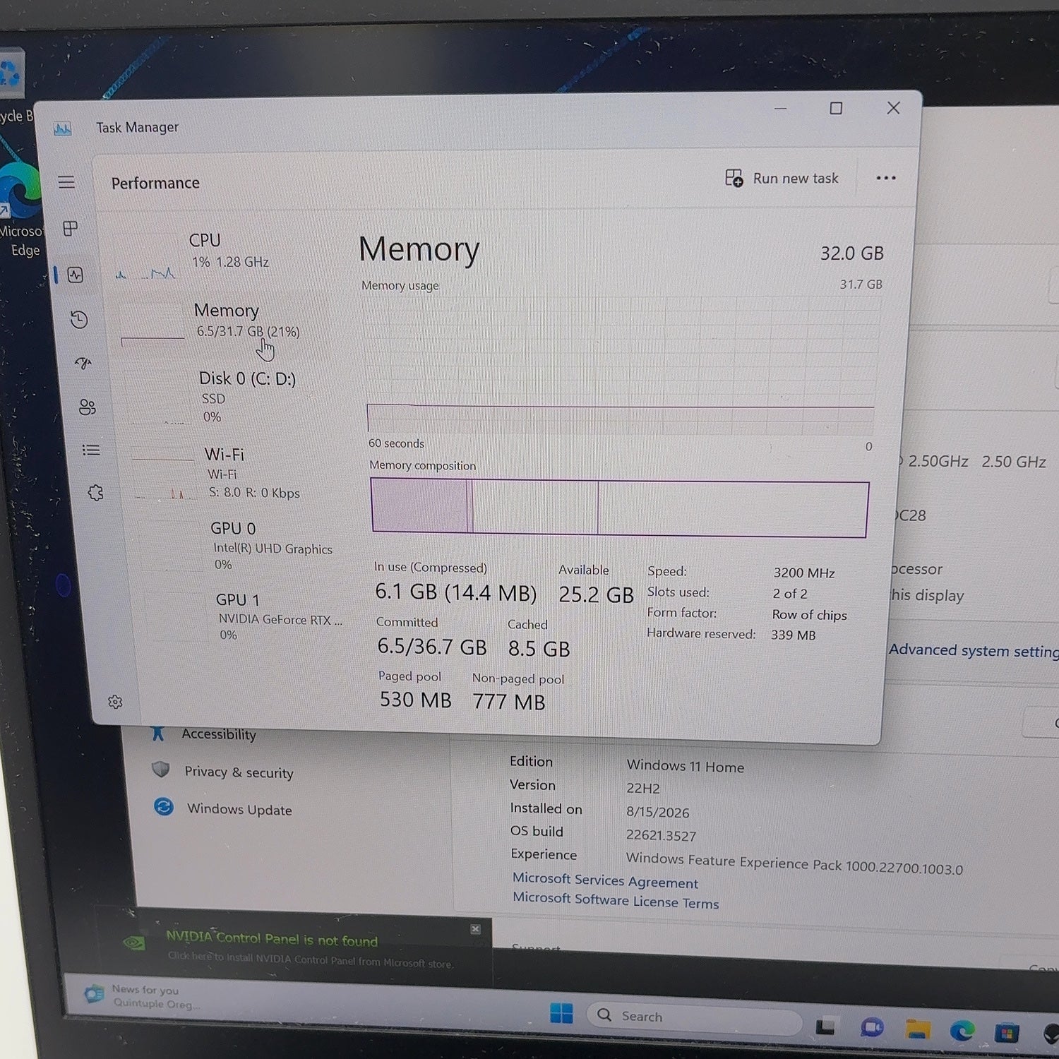Open Task View icon on taskbar
Screen dimensions: 1059x1059
tap(825, 1027)
